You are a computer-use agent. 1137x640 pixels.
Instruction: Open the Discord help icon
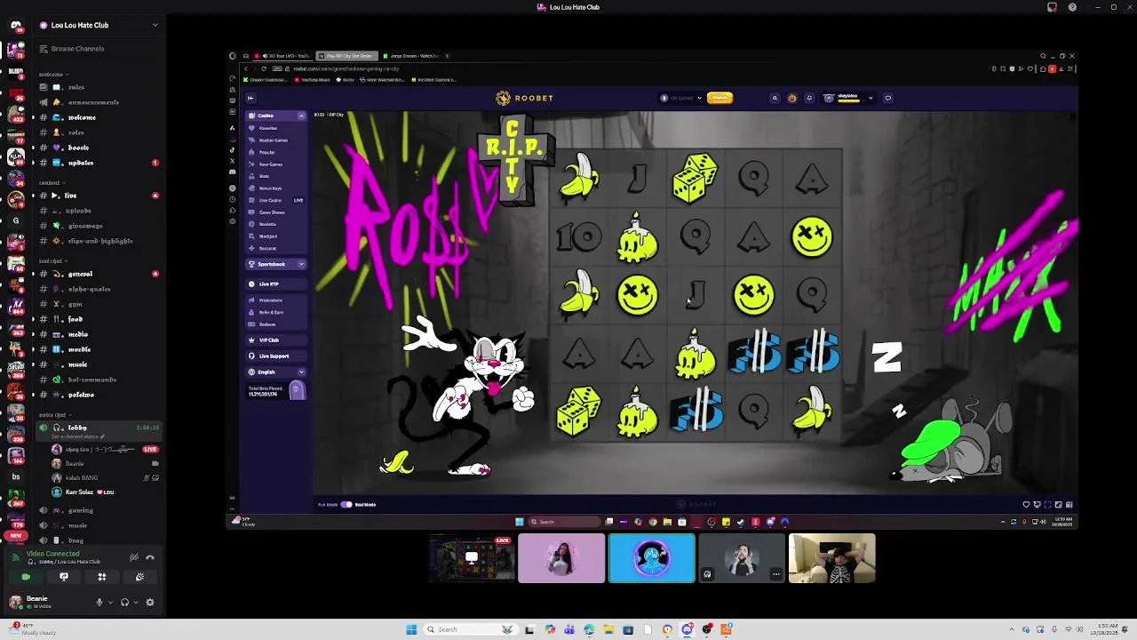pos(1072,7)
